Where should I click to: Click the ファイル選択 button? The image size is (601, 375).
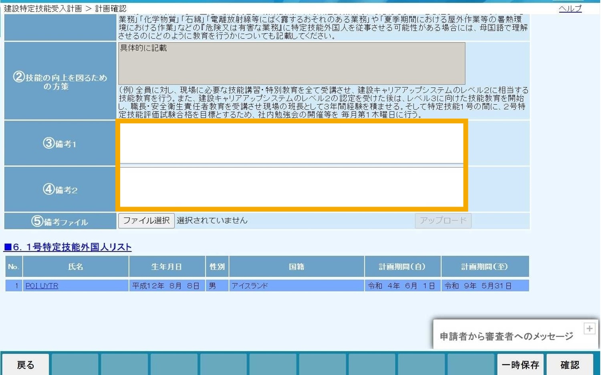pos(146,221)
